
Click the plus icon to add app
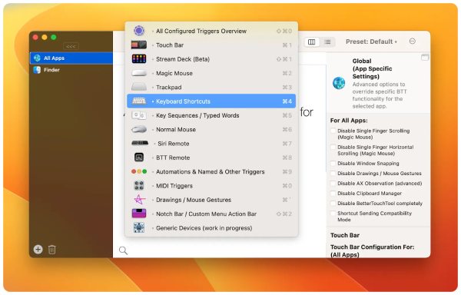click(38, 249)
